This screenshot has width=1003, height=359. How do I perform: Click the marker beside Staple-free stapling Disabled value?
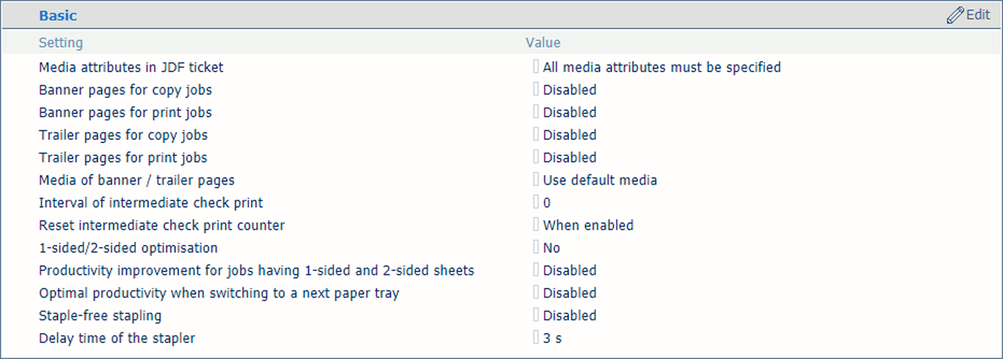point(536,316)
